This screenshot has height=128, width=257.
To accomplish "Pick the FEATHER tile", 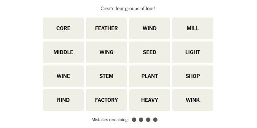I will click(106, 28).
